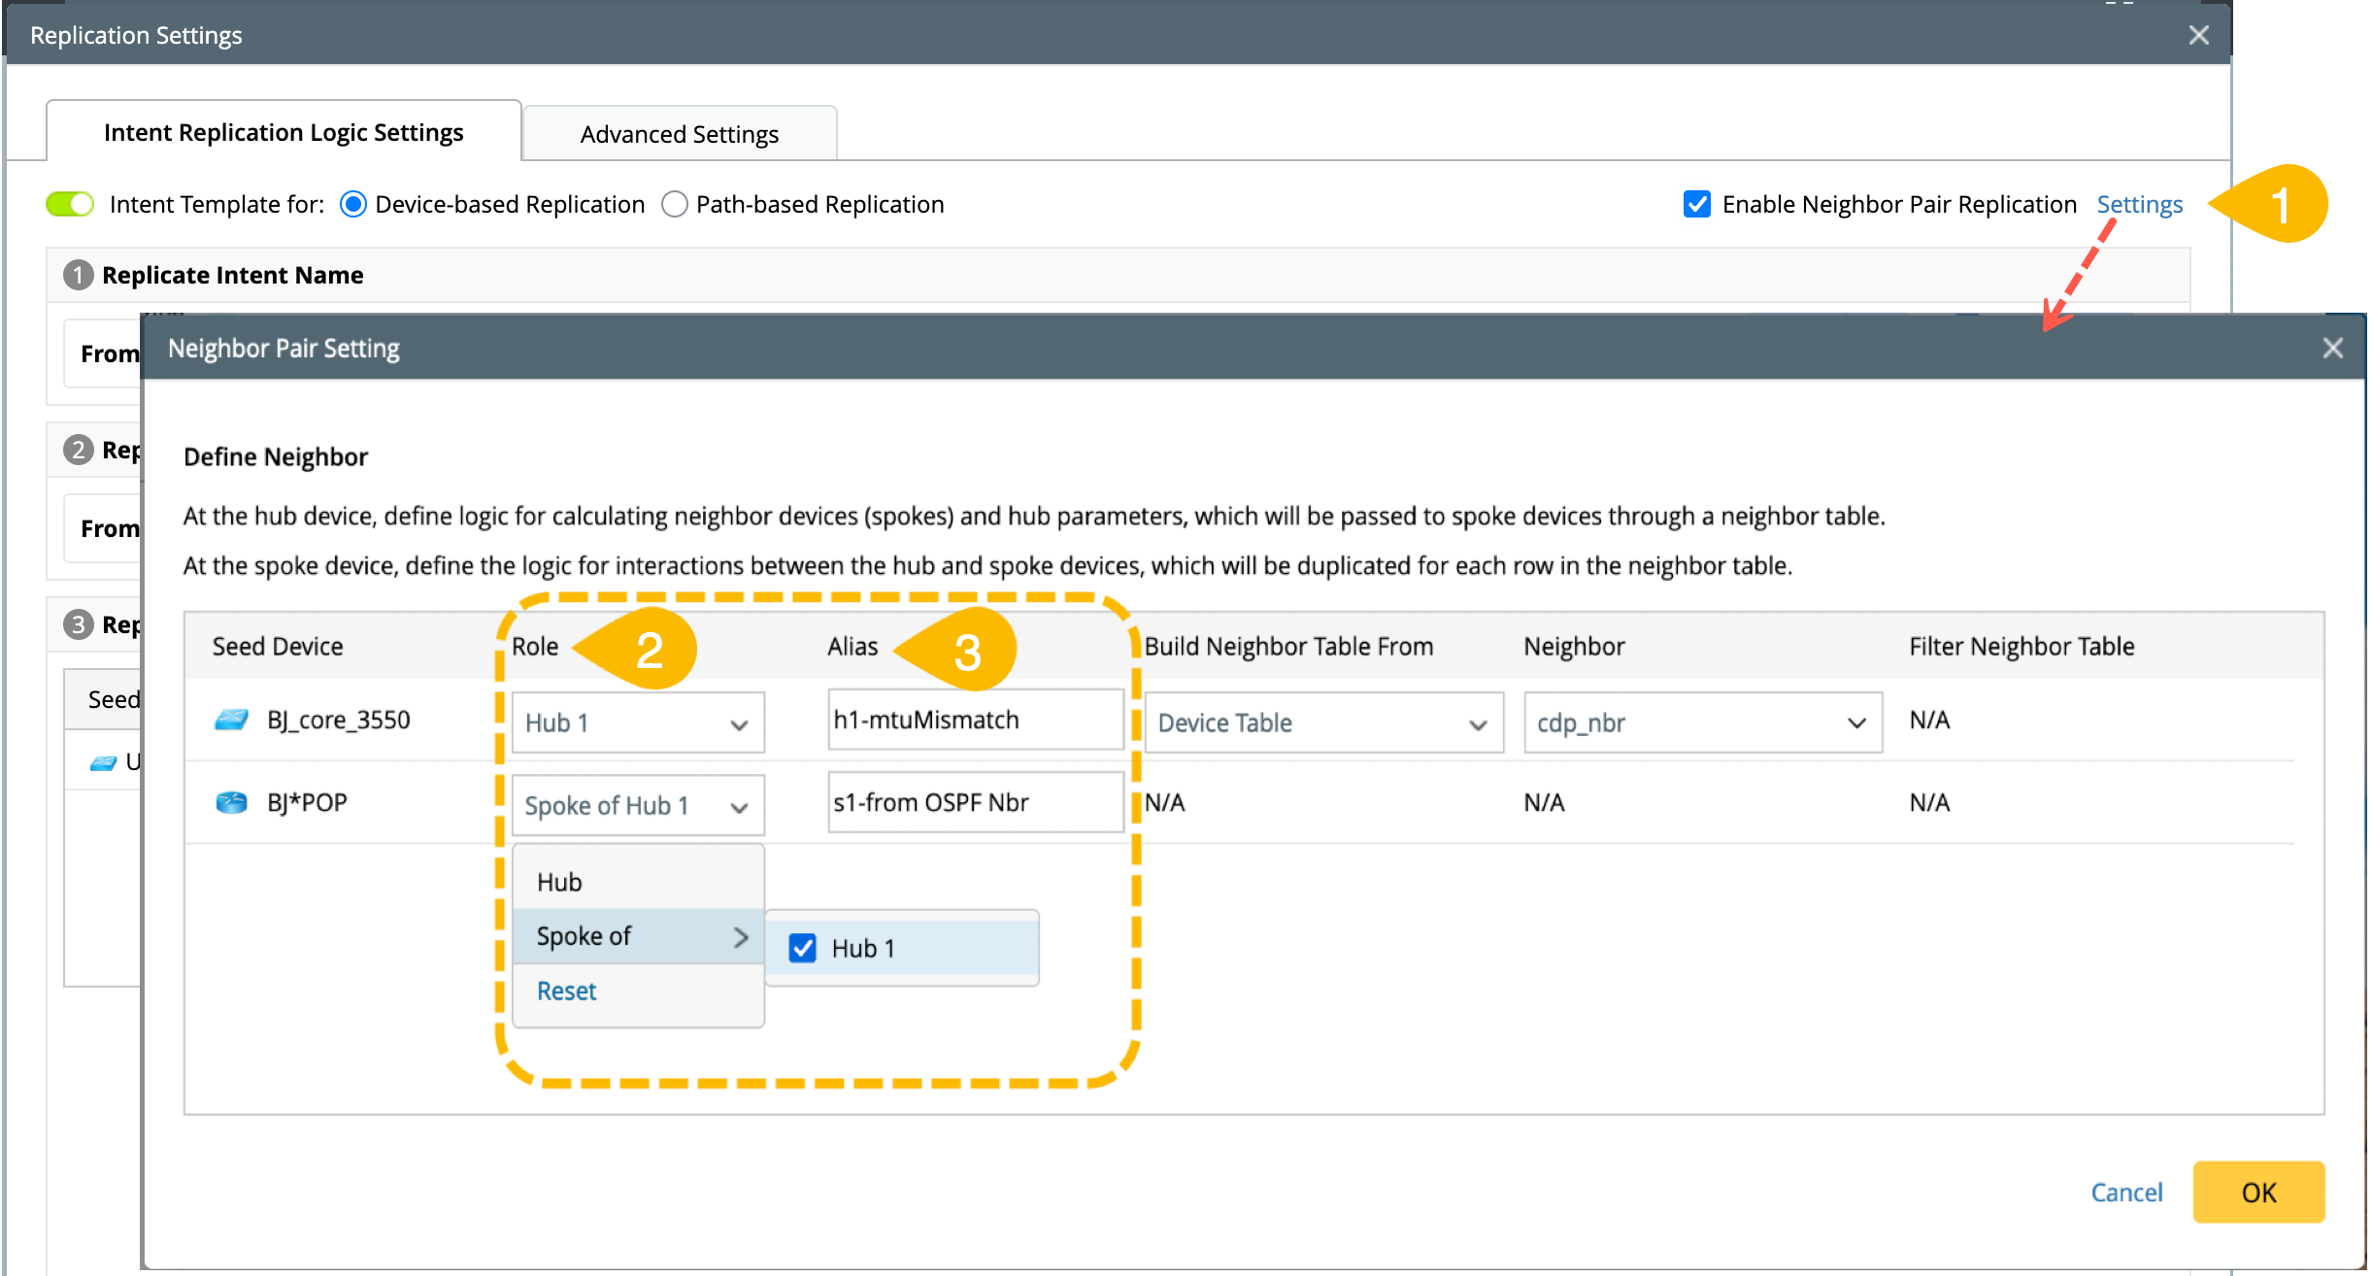Open the Hub 1 role dropdown

(x=638, y=722)
